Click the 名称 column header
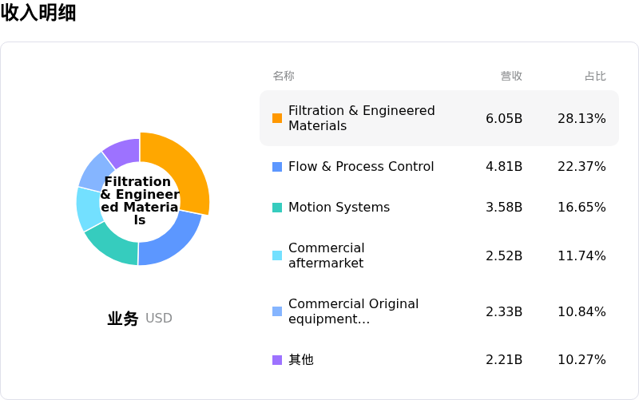Screen dimensions: 639x400 pyautogui.click(x=284, y=76)
